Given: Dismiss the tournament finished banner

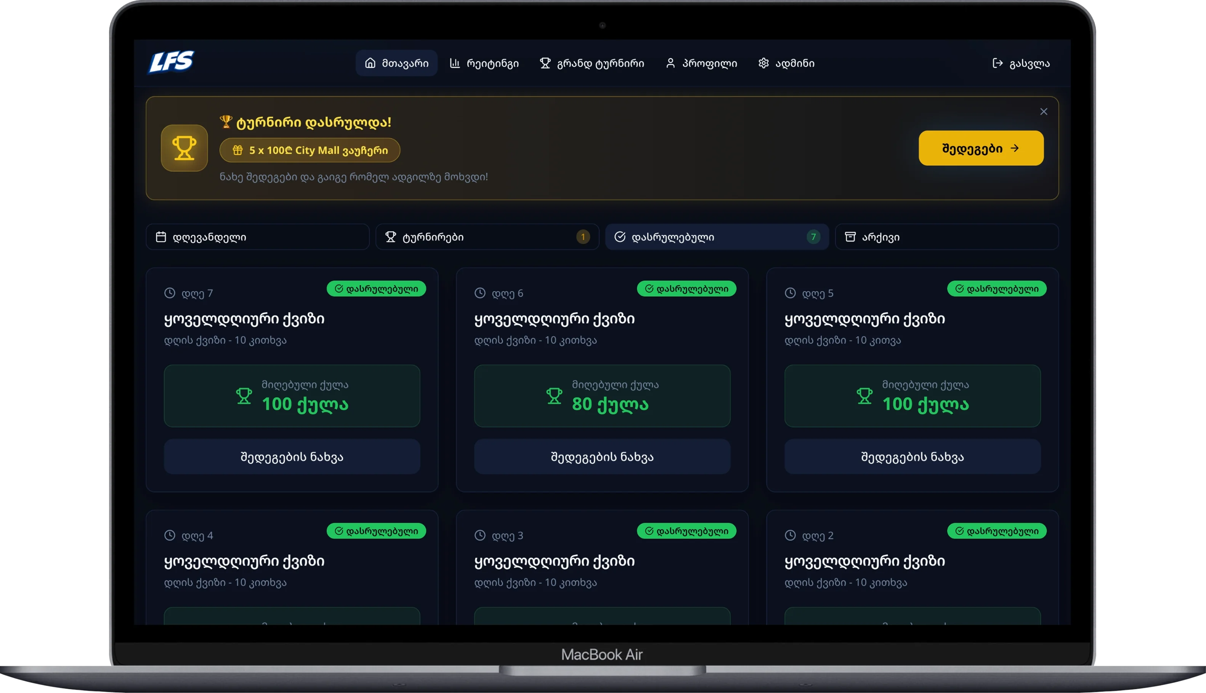Looking at the screenshot, I should 1043,111.
